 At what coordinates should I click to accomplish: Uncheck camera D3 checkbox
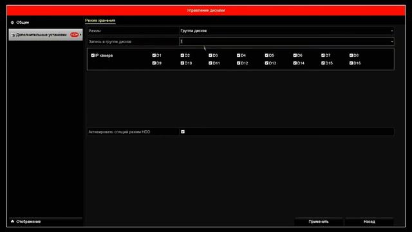pyautogui.click(x=211, y=55)
